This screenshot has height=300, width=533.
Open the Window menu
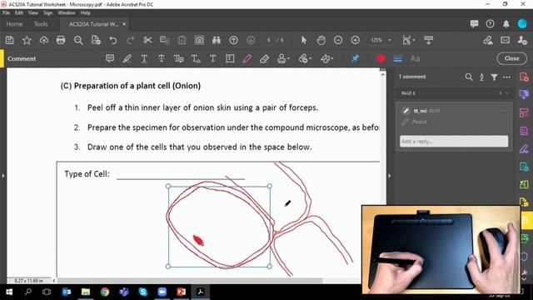(x=67, y=13)
